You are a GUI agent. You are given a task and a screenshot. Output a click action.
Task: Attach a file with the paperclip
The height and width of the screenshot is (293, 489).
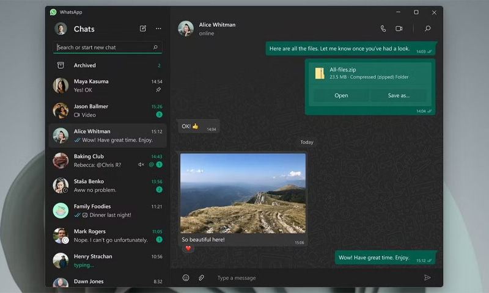click(x=201, y=278)
